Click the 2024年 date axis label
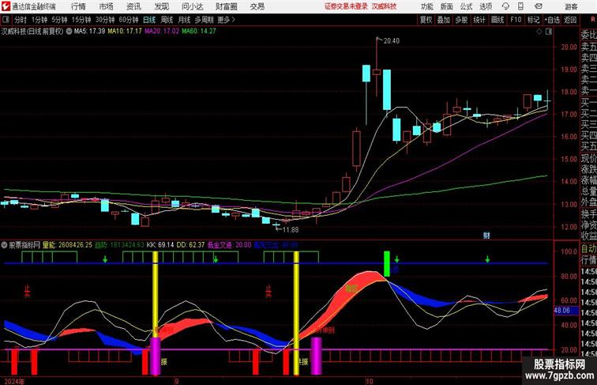The height and width of the screenshot is (385, 597). click(14, 381)
